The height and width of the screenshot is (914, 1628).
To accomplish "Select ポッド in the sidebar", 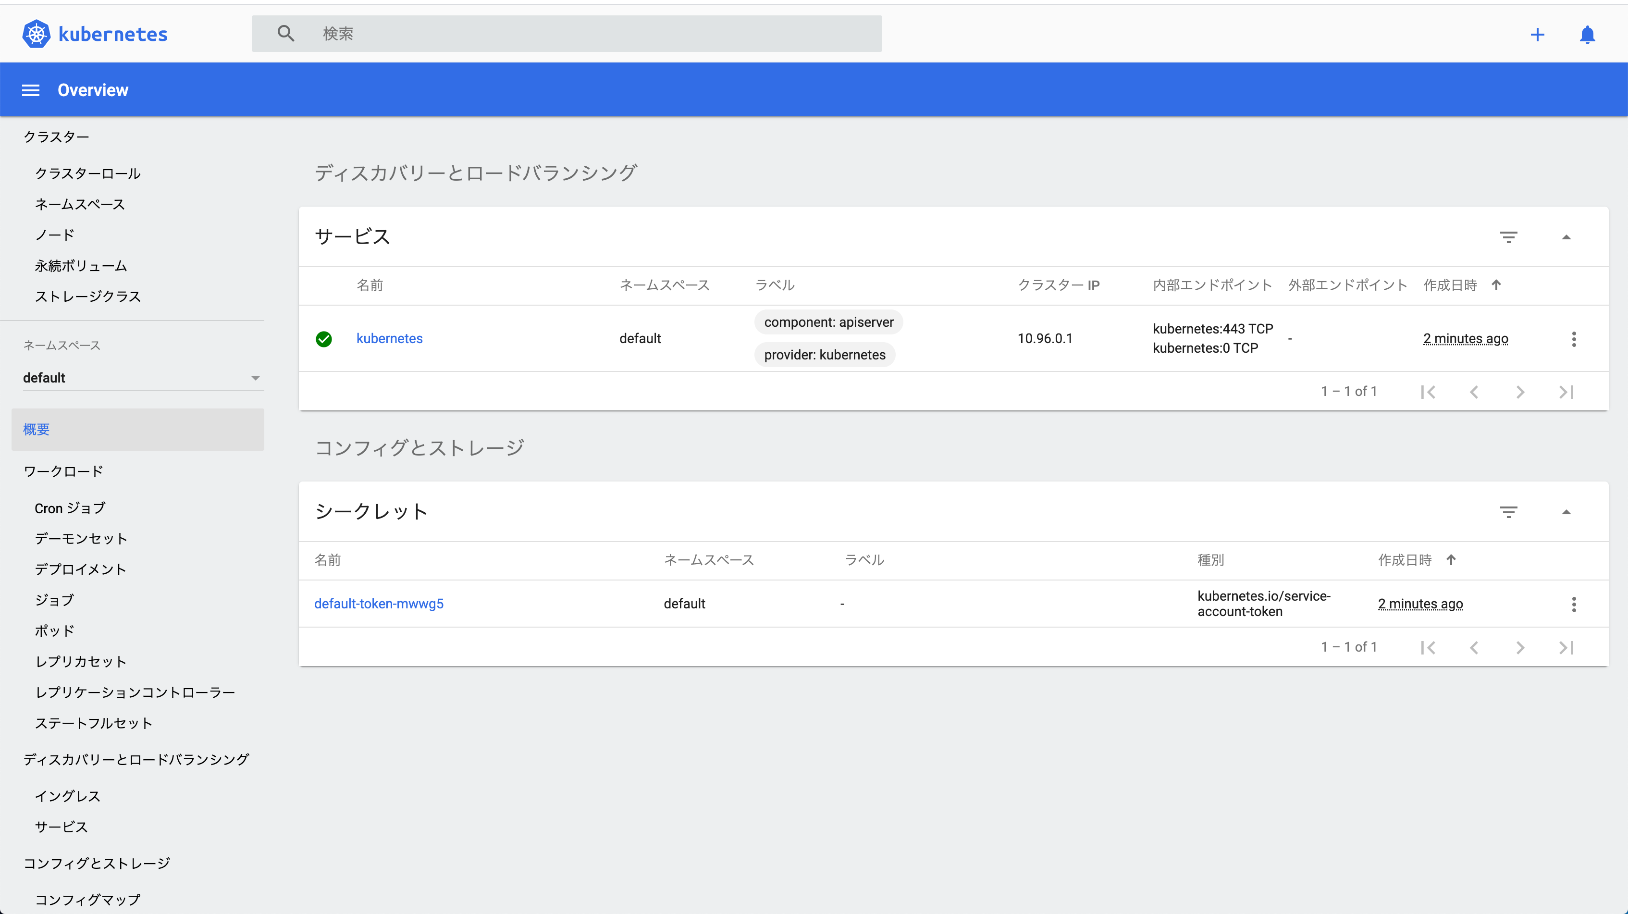I will tap(54, 630).
